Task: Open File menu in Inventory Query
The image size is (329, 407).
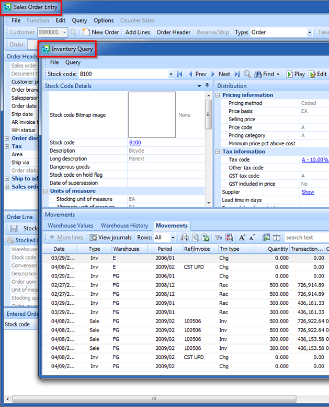Action: point(54,62)
